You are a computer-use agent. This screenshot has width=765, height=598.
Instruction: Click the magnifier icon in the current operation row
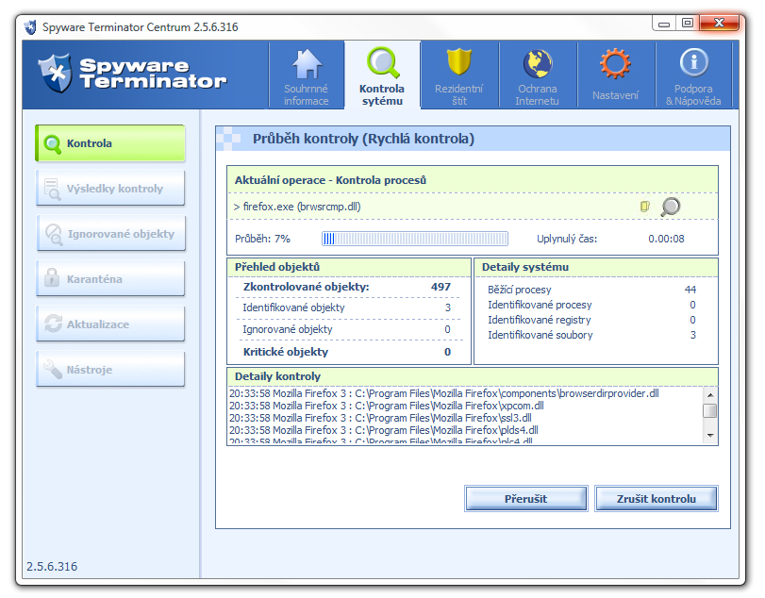tap(671, 207)
